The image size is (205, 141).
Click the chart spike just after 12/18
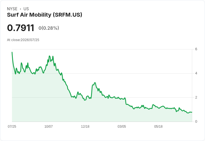tap(95, 83)
